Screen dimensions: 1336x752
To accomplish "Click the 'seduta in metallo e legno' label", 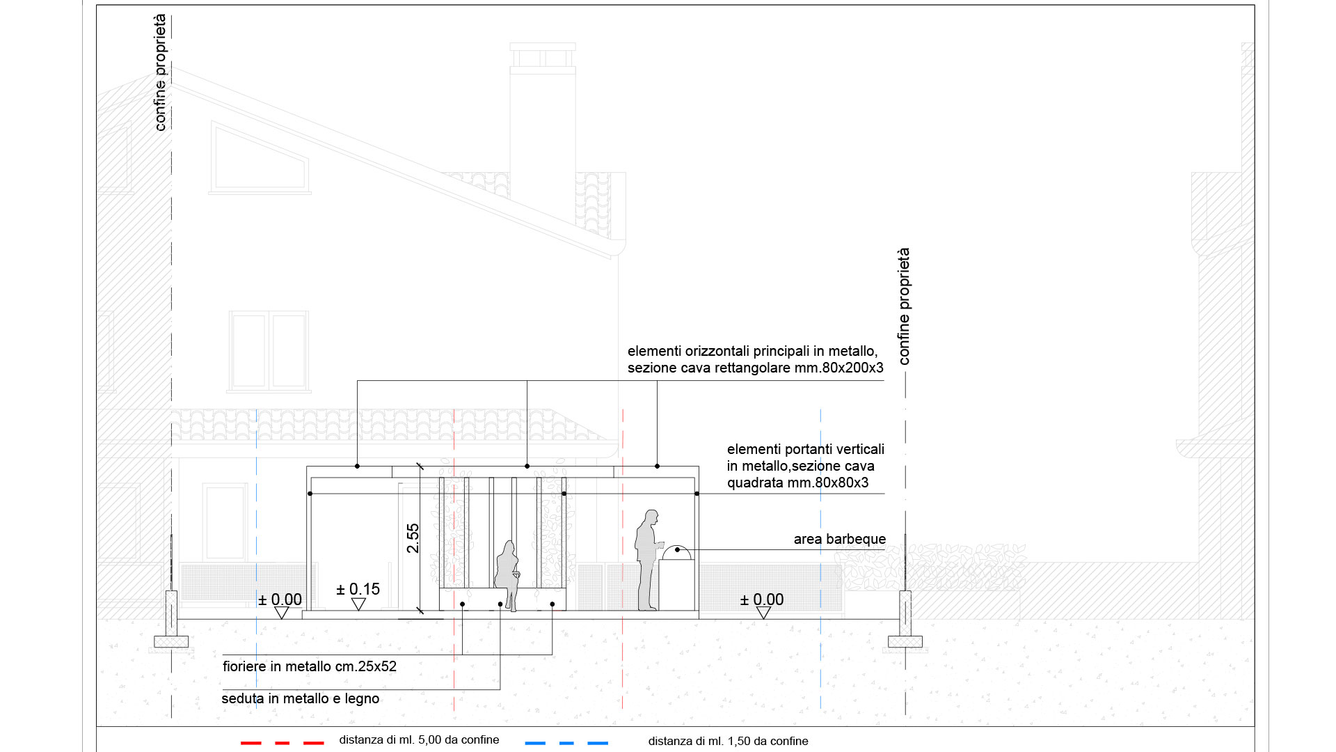I will pos(301,698).
